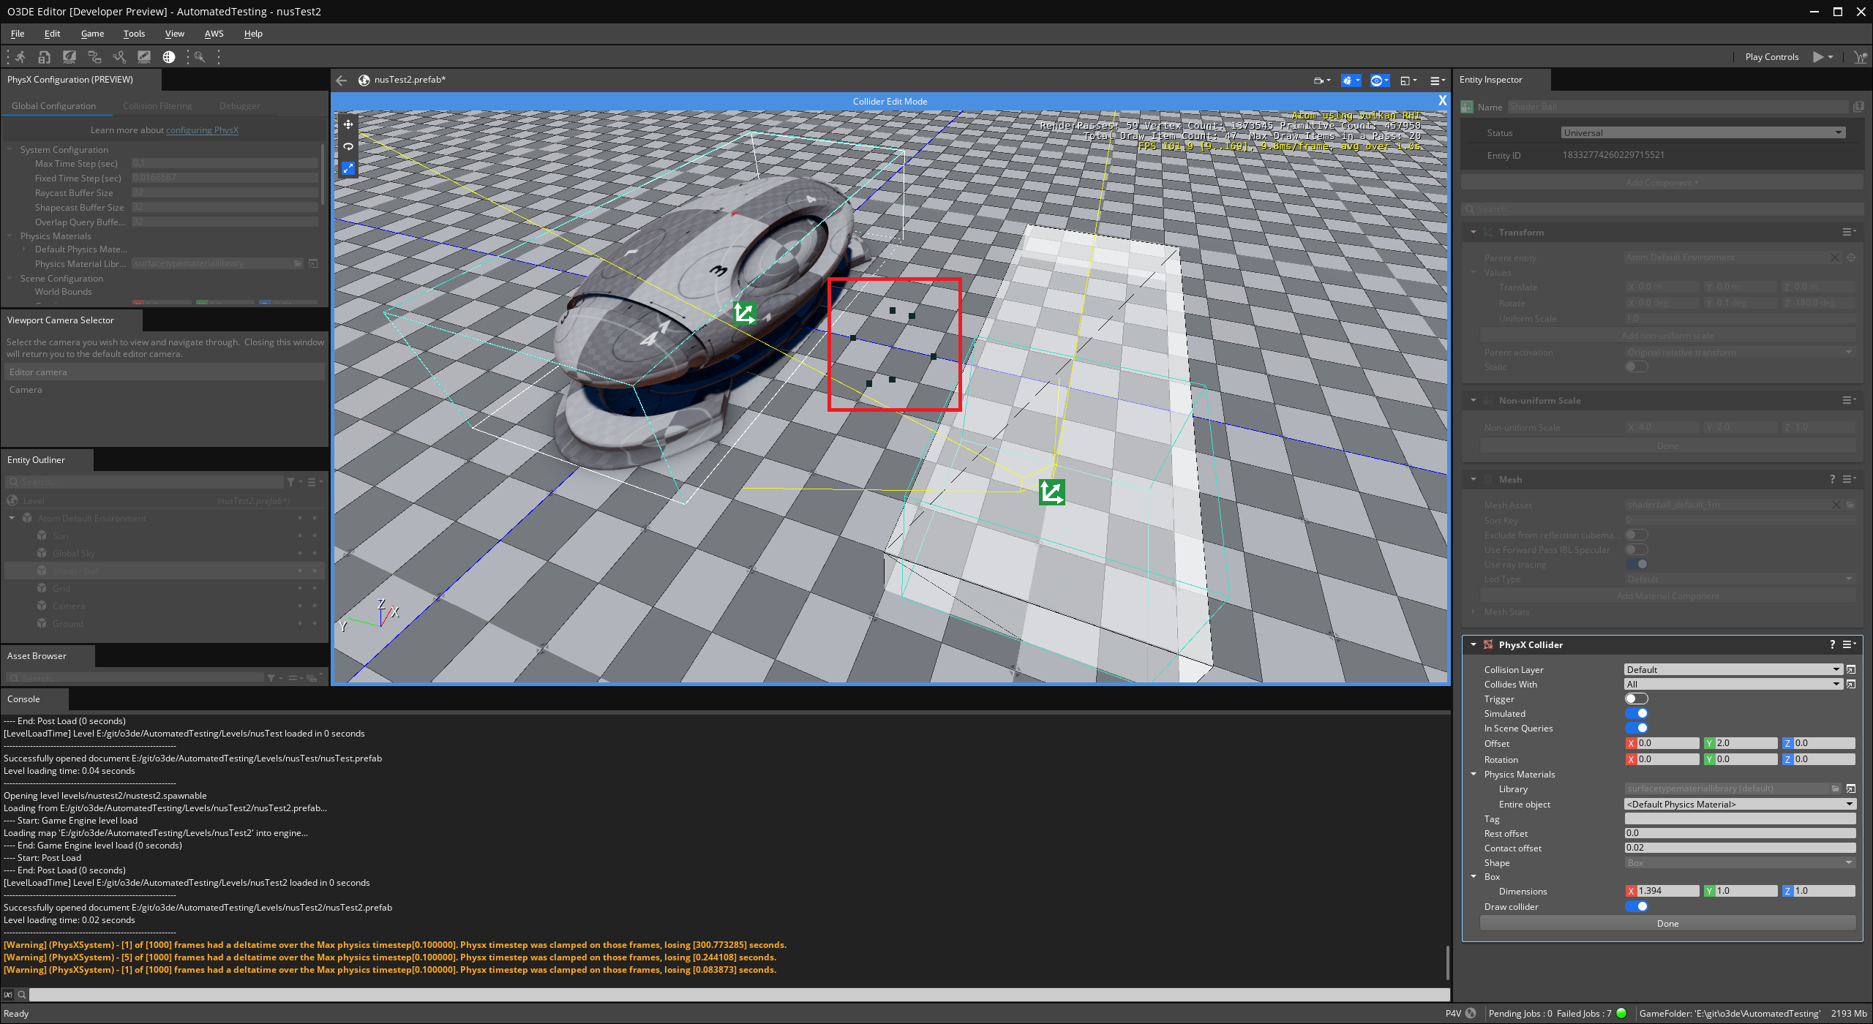Image resolution: width=1873 pixels, height=1024 pixels.
Task: Open the Tools menu
Action: pos(134,33)
